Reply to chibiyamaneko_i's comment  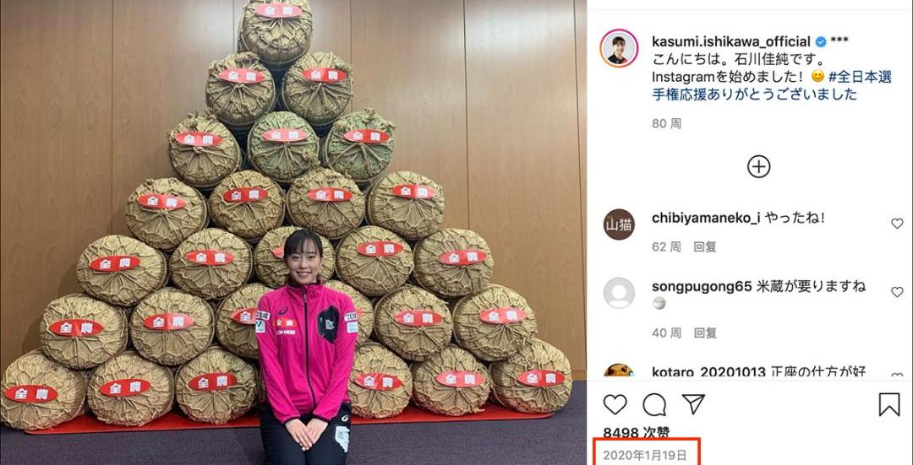point(704,246)
